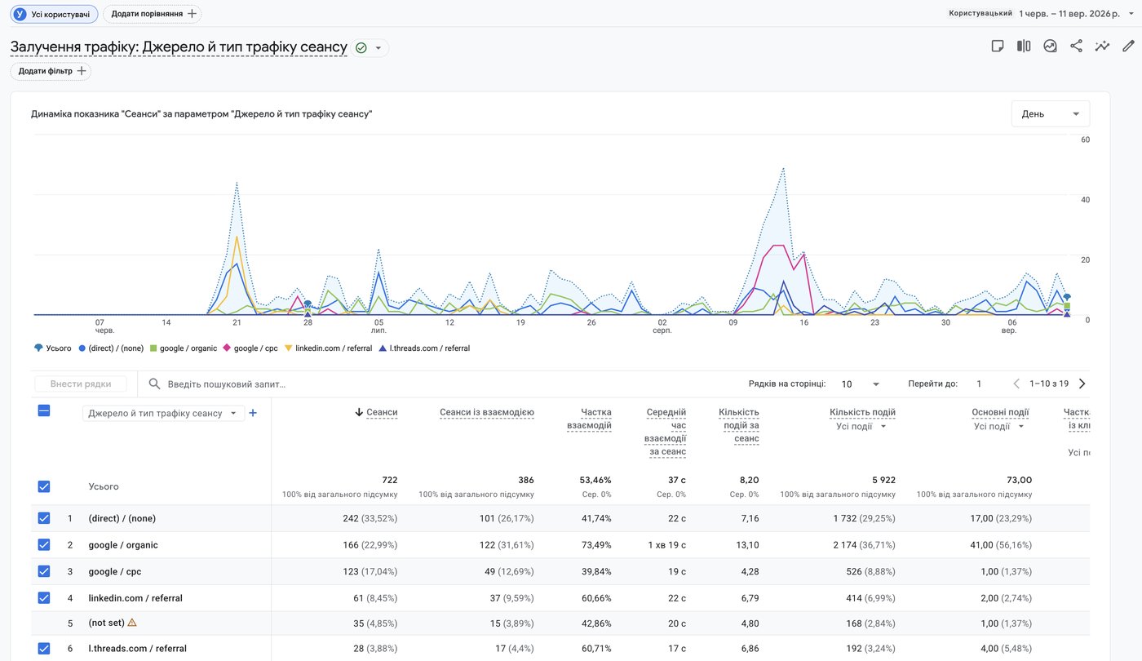Viewport: 1142px width, 661px height.
Task: Expand dropdown arrow beside report title
Action: point(378,48)
